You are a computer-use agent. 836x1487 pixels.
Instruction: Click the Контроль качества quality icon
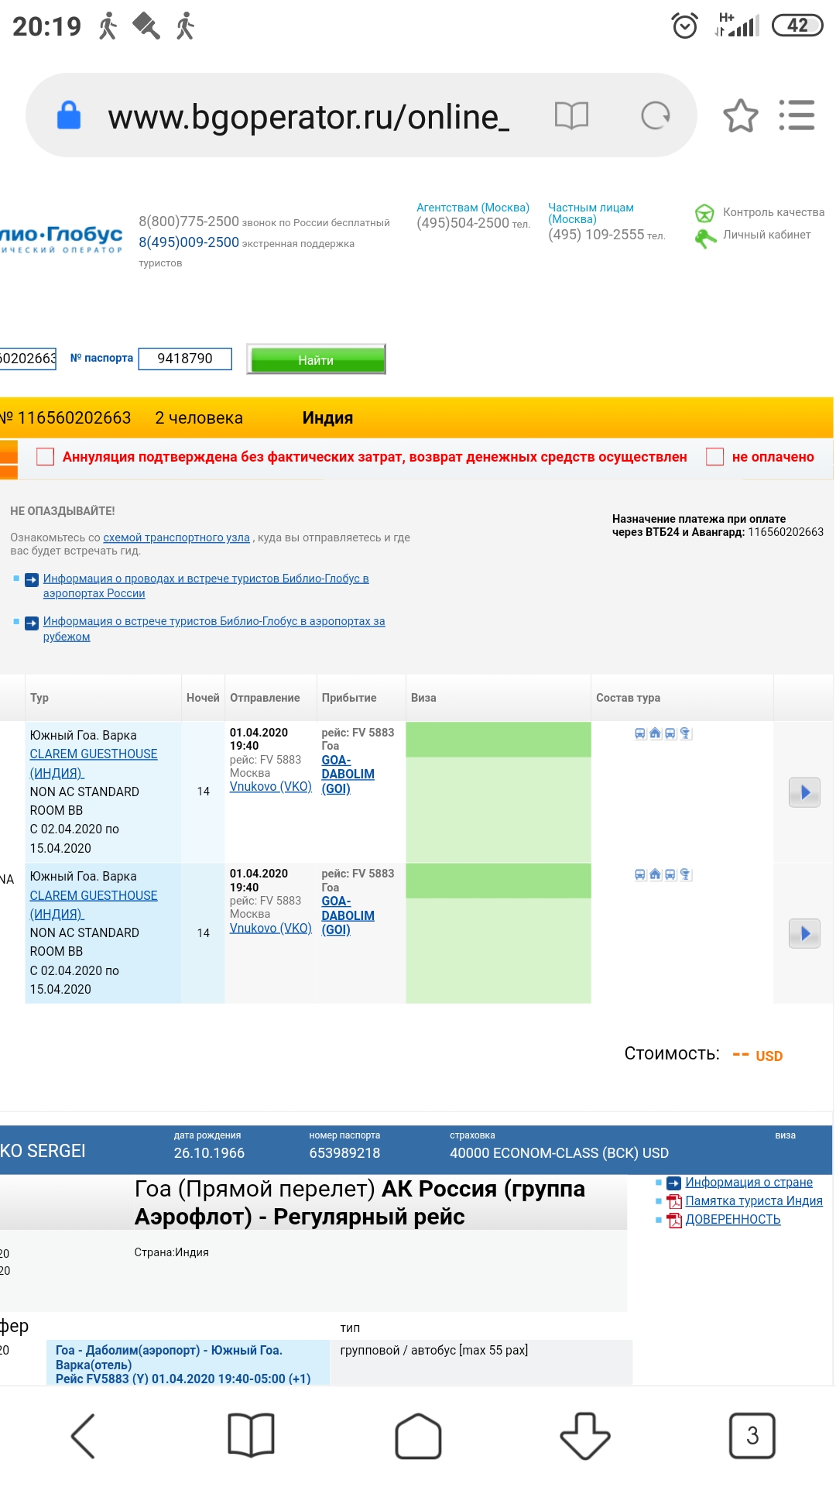point(704,213)
